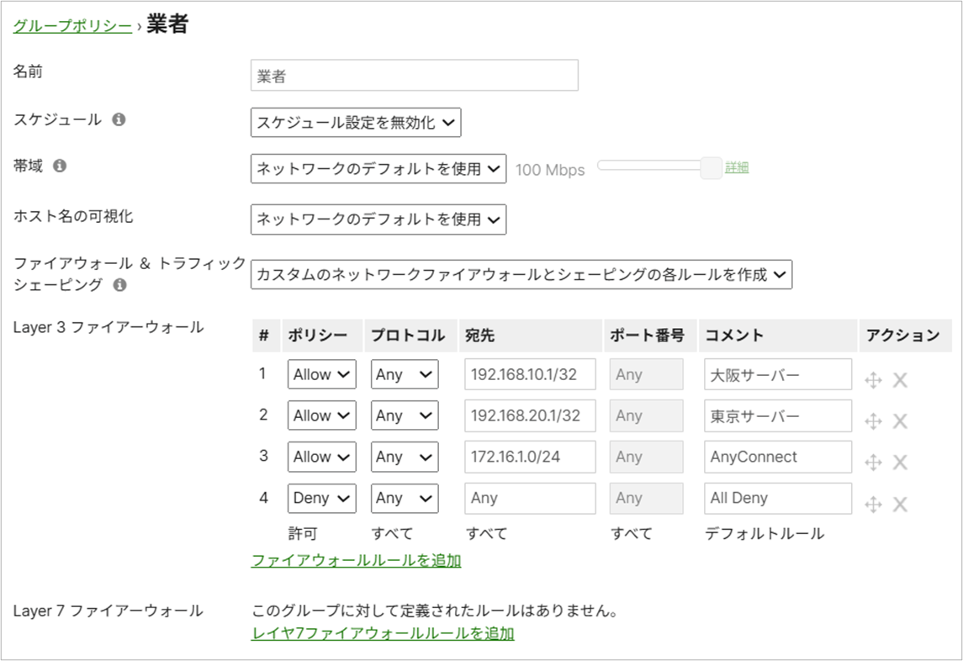The height and width of the screenshot is (661, 963).
Task: Expand the 帯域 network default dropdown
Action: click(378, 168)
